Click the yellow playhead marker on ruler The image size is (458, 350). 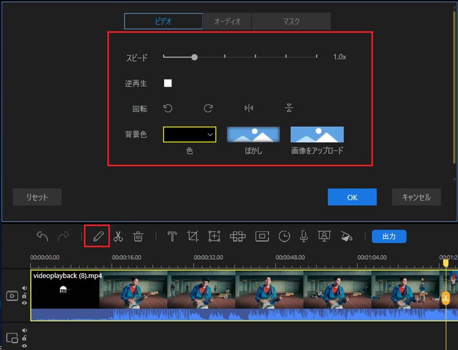tap(445, 263)
